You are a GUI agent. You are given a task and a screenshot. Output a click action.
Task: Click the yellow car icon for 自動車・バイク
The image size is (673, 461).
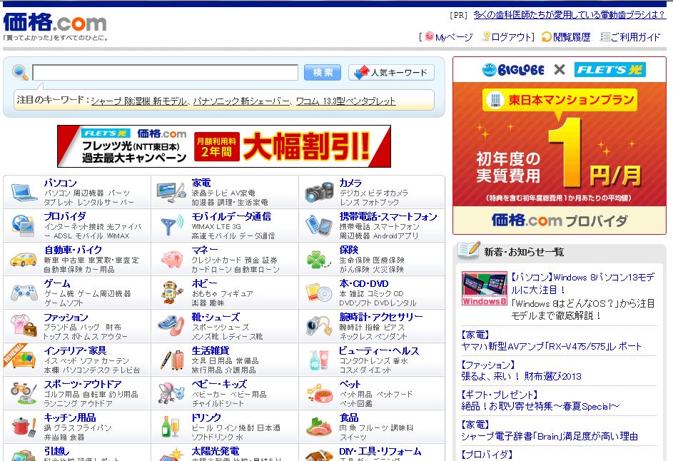click(x=23, y=259)
